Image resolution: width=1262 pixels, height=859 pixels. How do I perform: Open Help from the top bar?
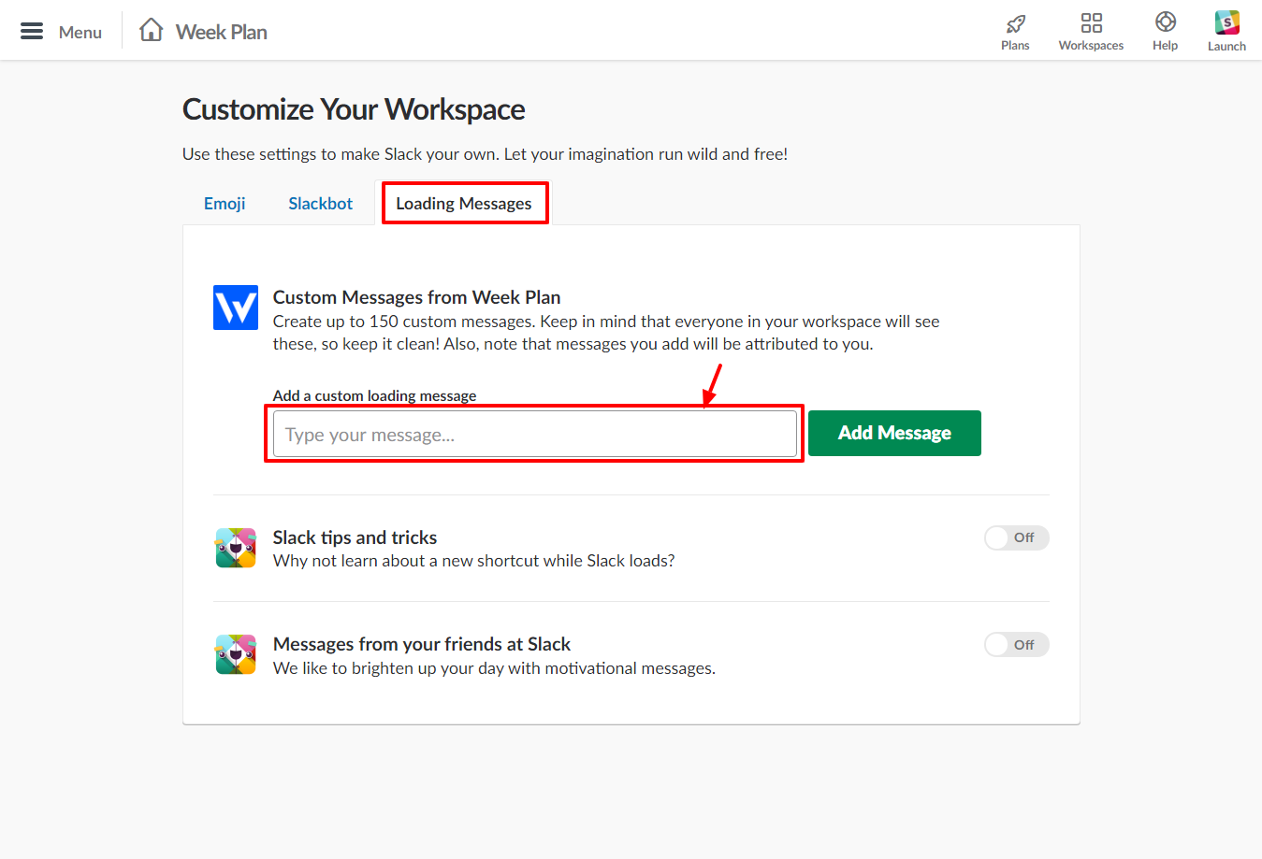(x=1165, y=23)
